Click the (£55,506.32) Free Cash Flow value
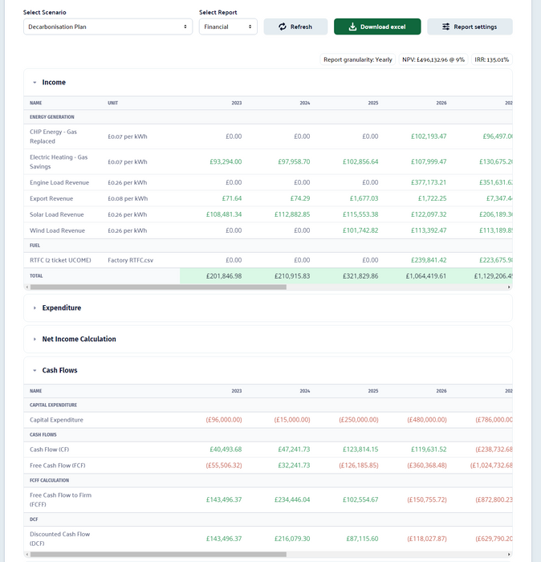Viewport: 541px width, 562px height. (224, 465)
